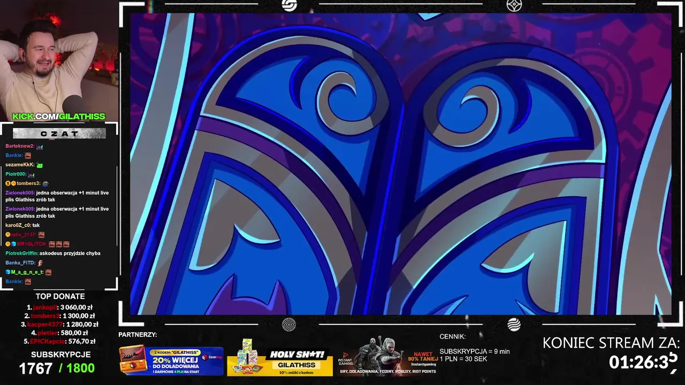Select the Piotr000 username

[16, 174]
